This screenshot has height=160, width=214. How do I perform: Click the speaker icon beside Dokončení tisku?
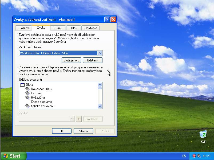[x=27, y=89]
